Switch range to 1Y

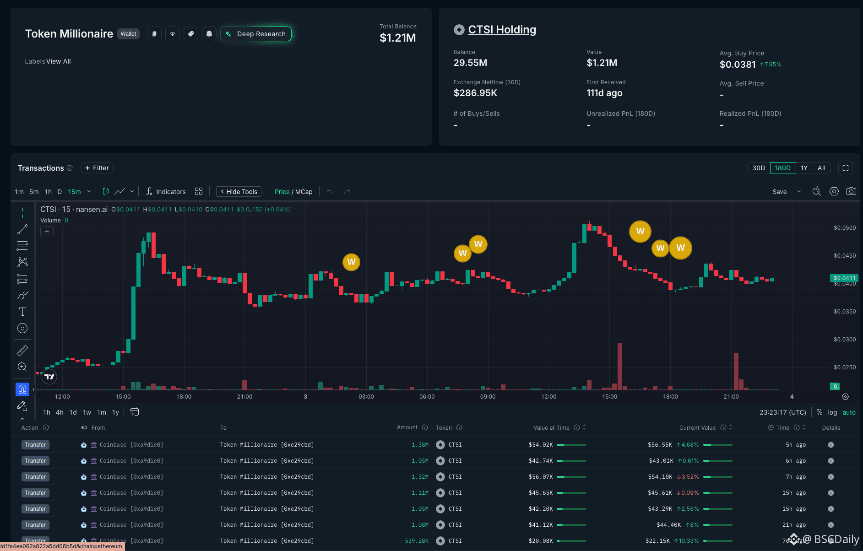click(x=804, y=168)
